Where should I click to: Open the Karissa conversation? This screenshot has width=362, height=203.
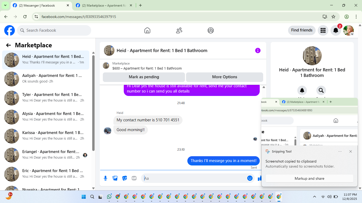(x=46, y=136)
